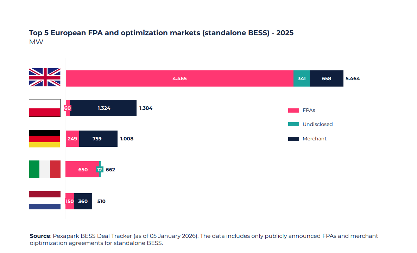The image size is (417, 253).
Task: Click the Germany flag icon
Action: click(x=45, y=138)
